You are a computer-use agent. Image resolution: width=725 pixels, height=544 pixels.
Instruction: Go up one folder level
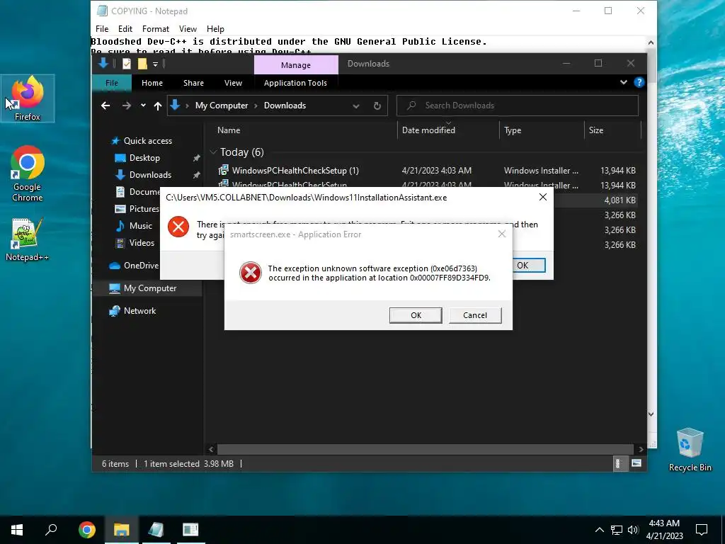click(x=158, y=106)
